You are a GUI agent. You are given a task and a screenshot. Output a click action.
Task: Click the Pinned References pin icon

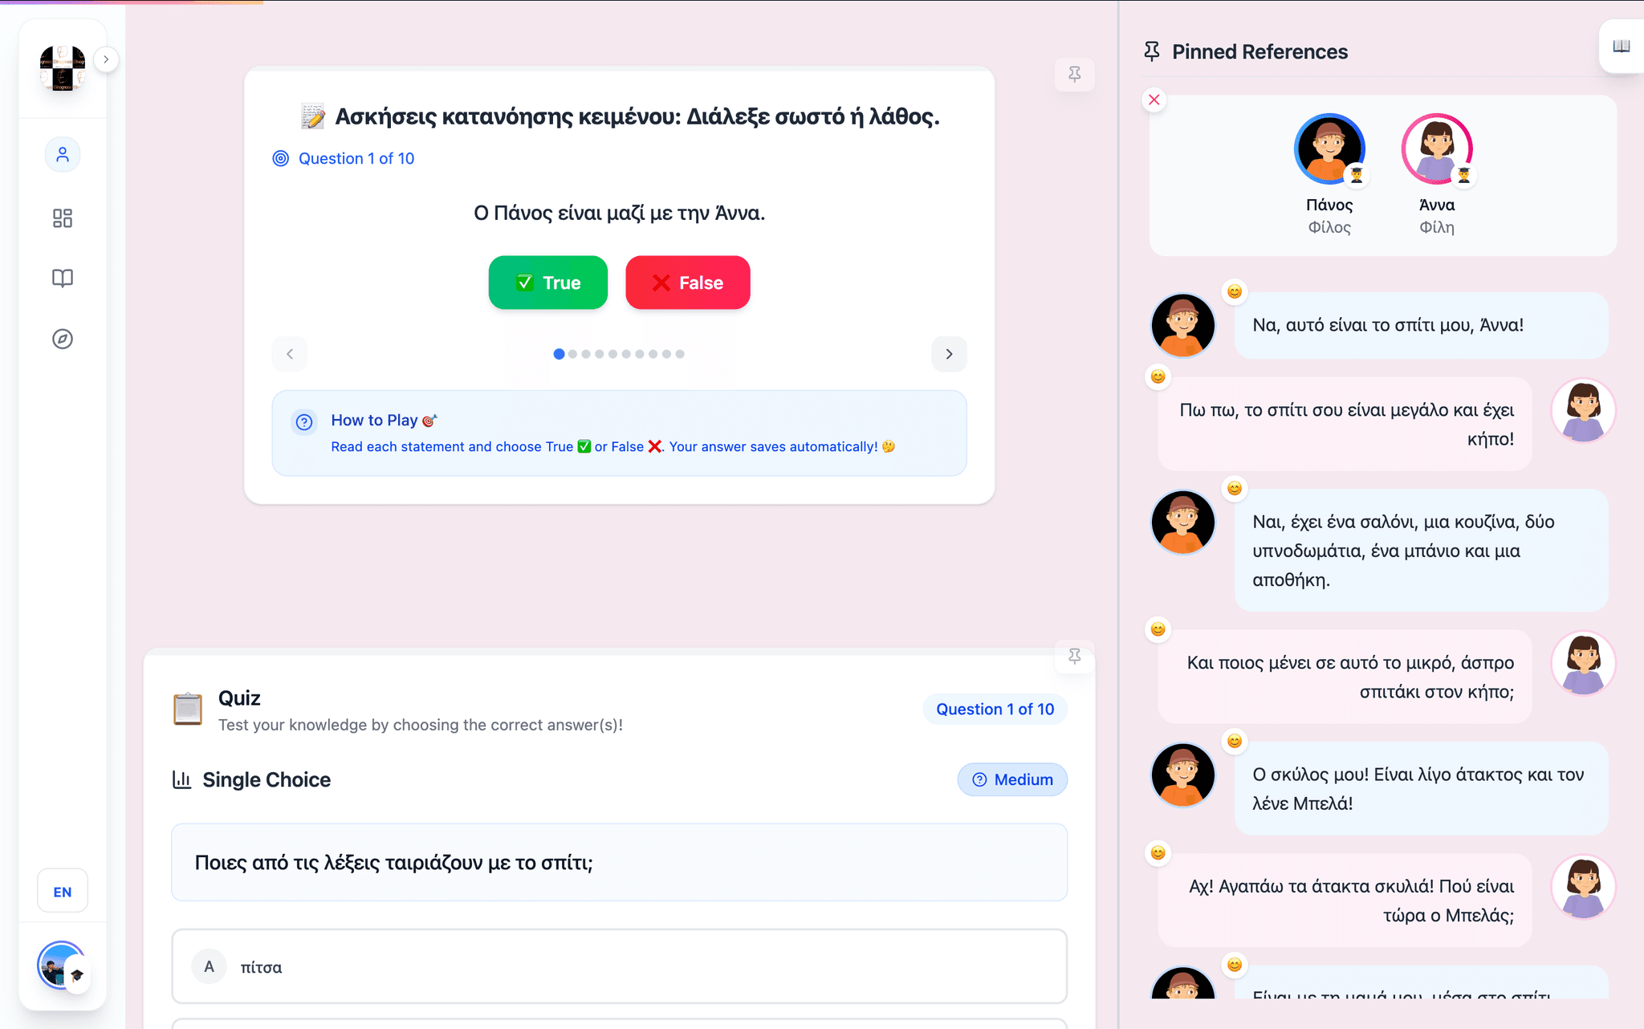coord(1152,51)
